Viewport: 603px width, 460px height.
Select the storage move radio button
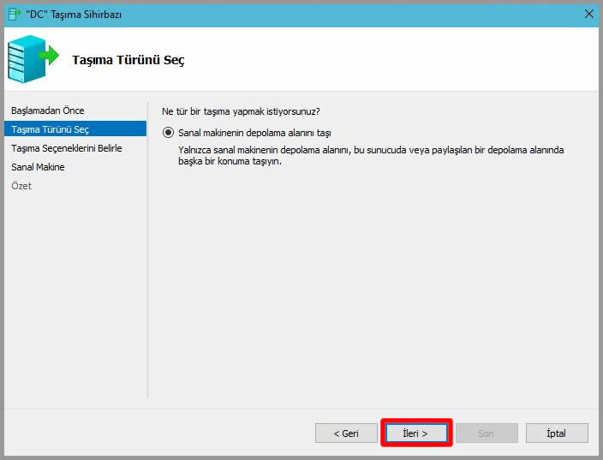(168, 133)
